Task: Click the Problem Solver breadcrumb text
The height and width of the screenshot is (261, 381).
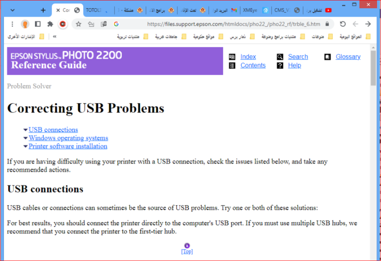Action: pyautogui.click(x=29, y=86)
